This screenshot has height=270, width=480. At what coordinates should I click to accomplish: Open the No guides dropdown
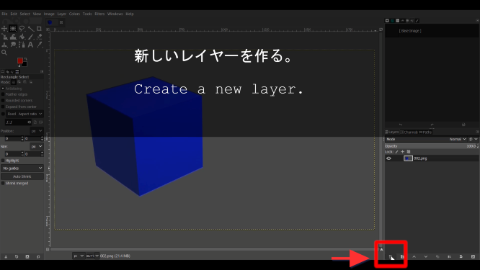22,168
